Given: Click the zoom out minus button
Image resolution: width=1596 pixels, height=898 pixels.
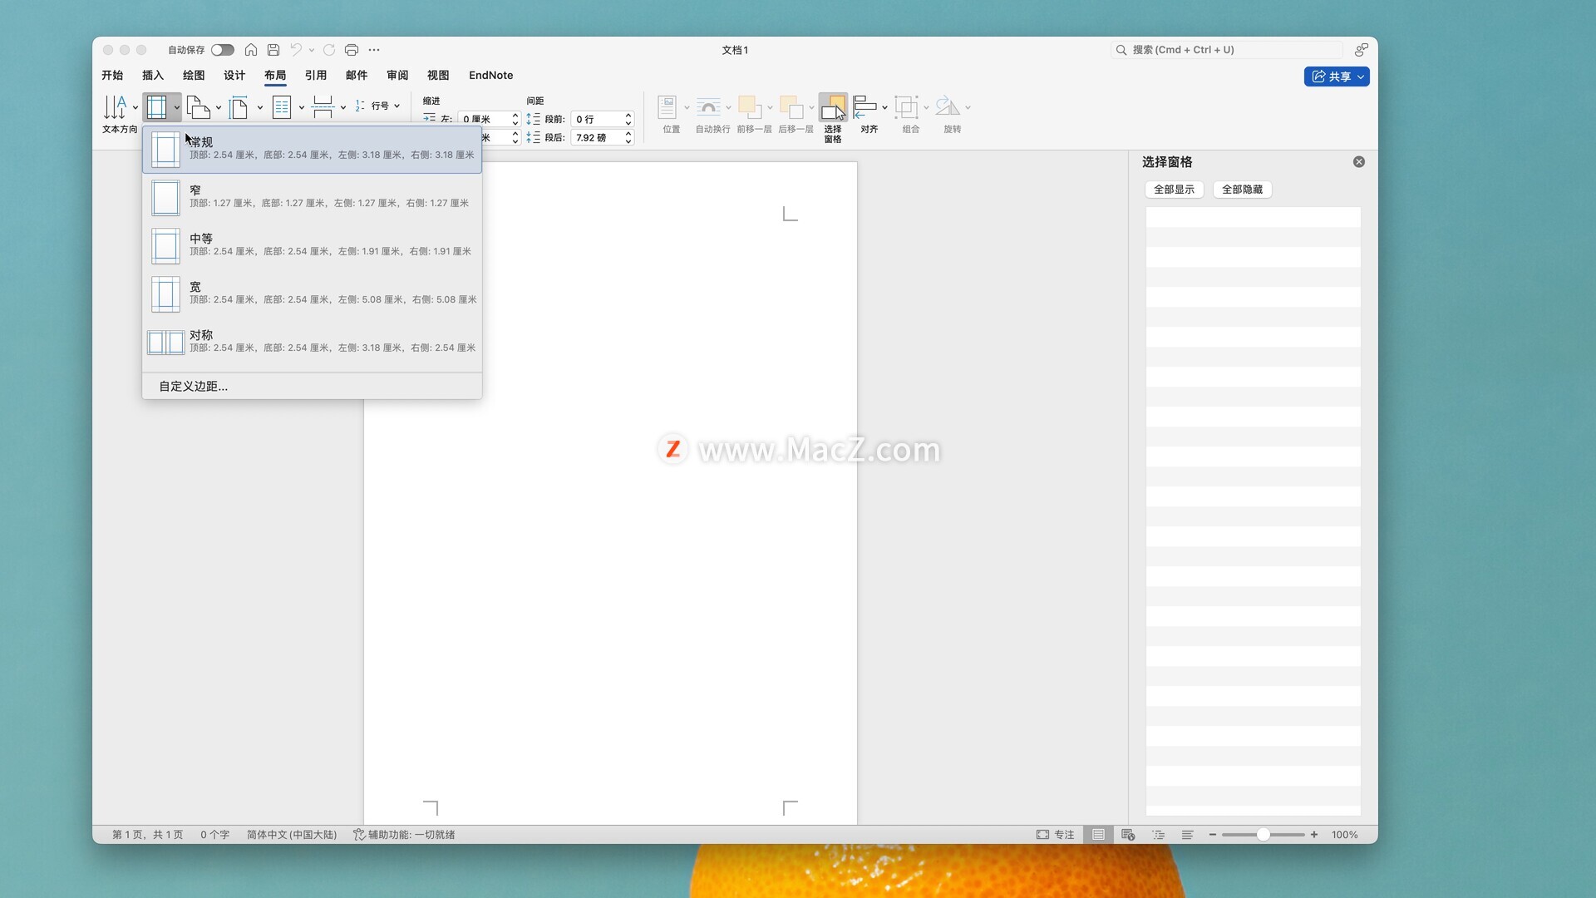Looking at the screenshot, I should click(1213, 835).
